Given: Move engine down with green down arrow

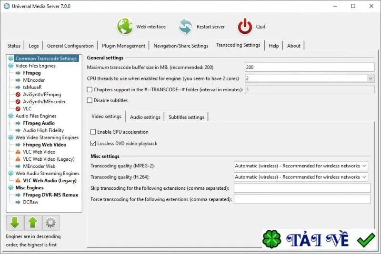Looking at the screenshot, I should (15, 223).
